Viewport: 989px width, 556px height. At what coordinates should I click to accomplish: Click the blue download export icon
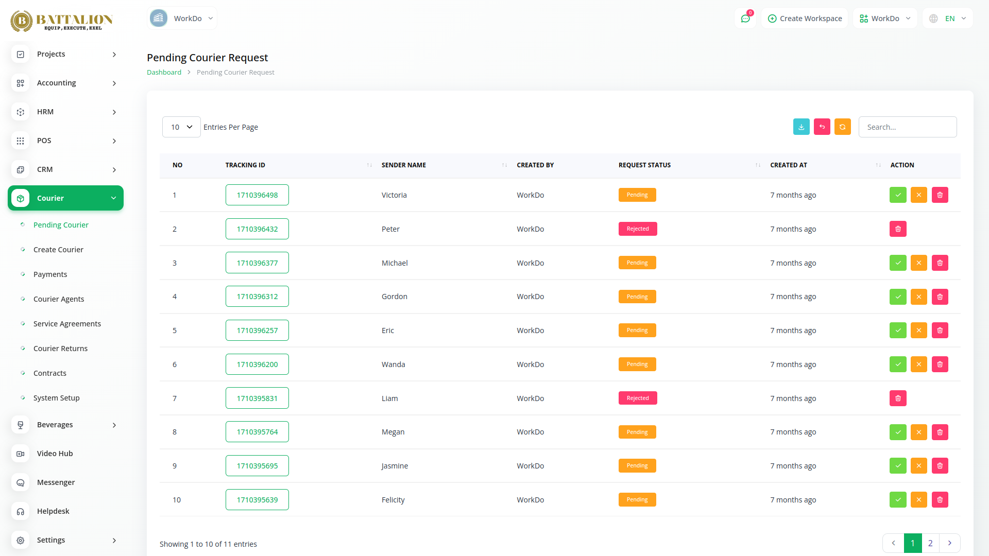point(802,127)
